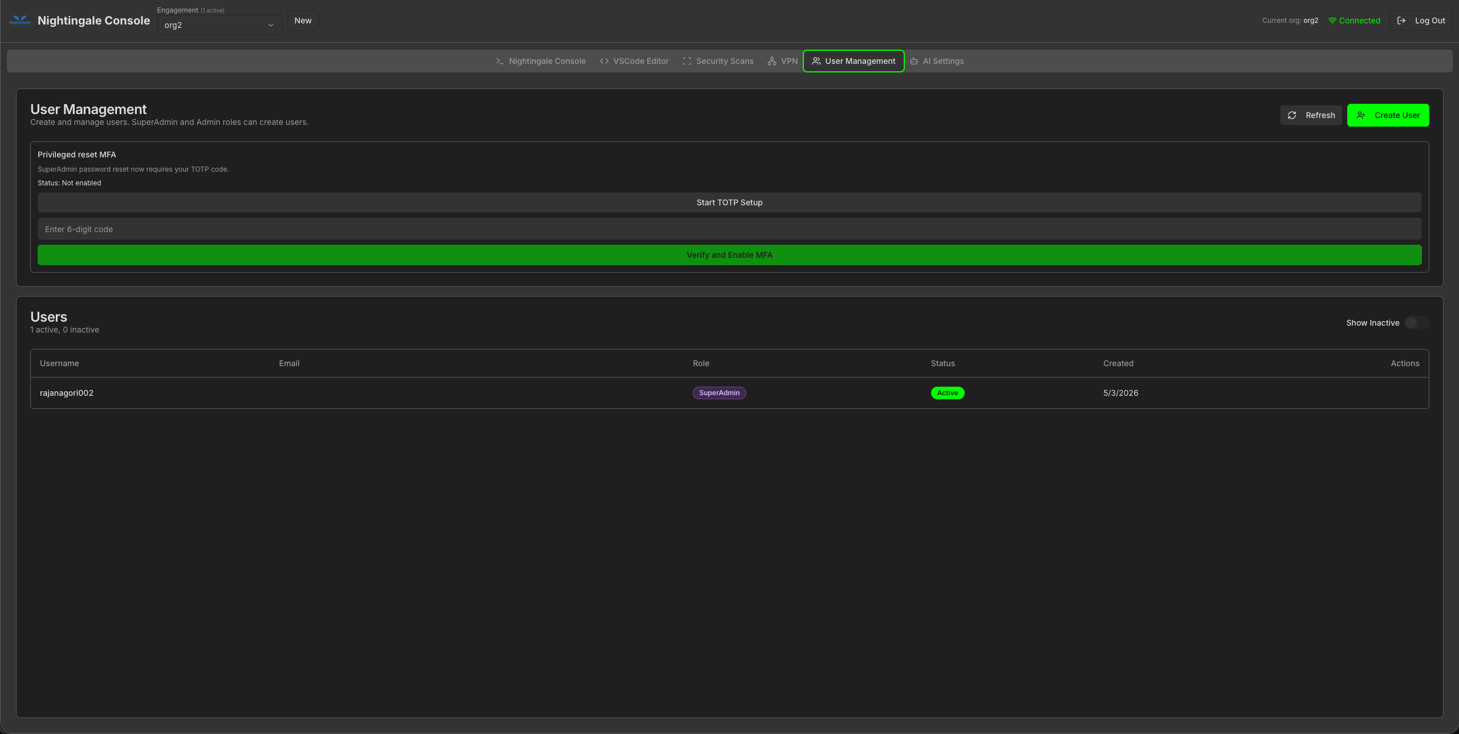Click username rajanagori002
Viewport: 1459px width, 734px height.
(67, 393)
